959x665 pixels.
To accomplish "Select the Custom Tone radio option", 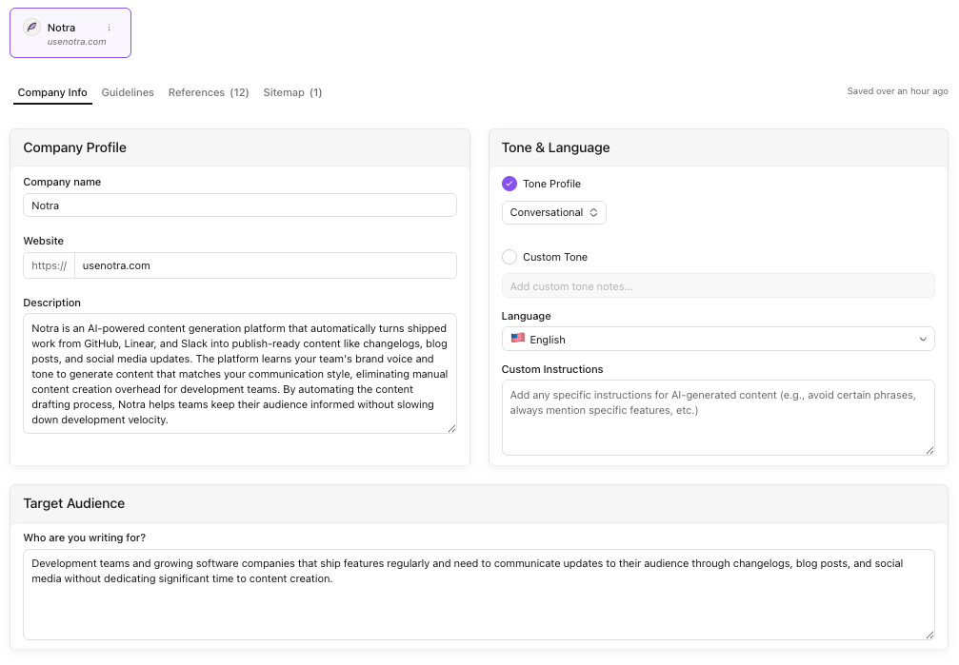I will click(509, 257).
